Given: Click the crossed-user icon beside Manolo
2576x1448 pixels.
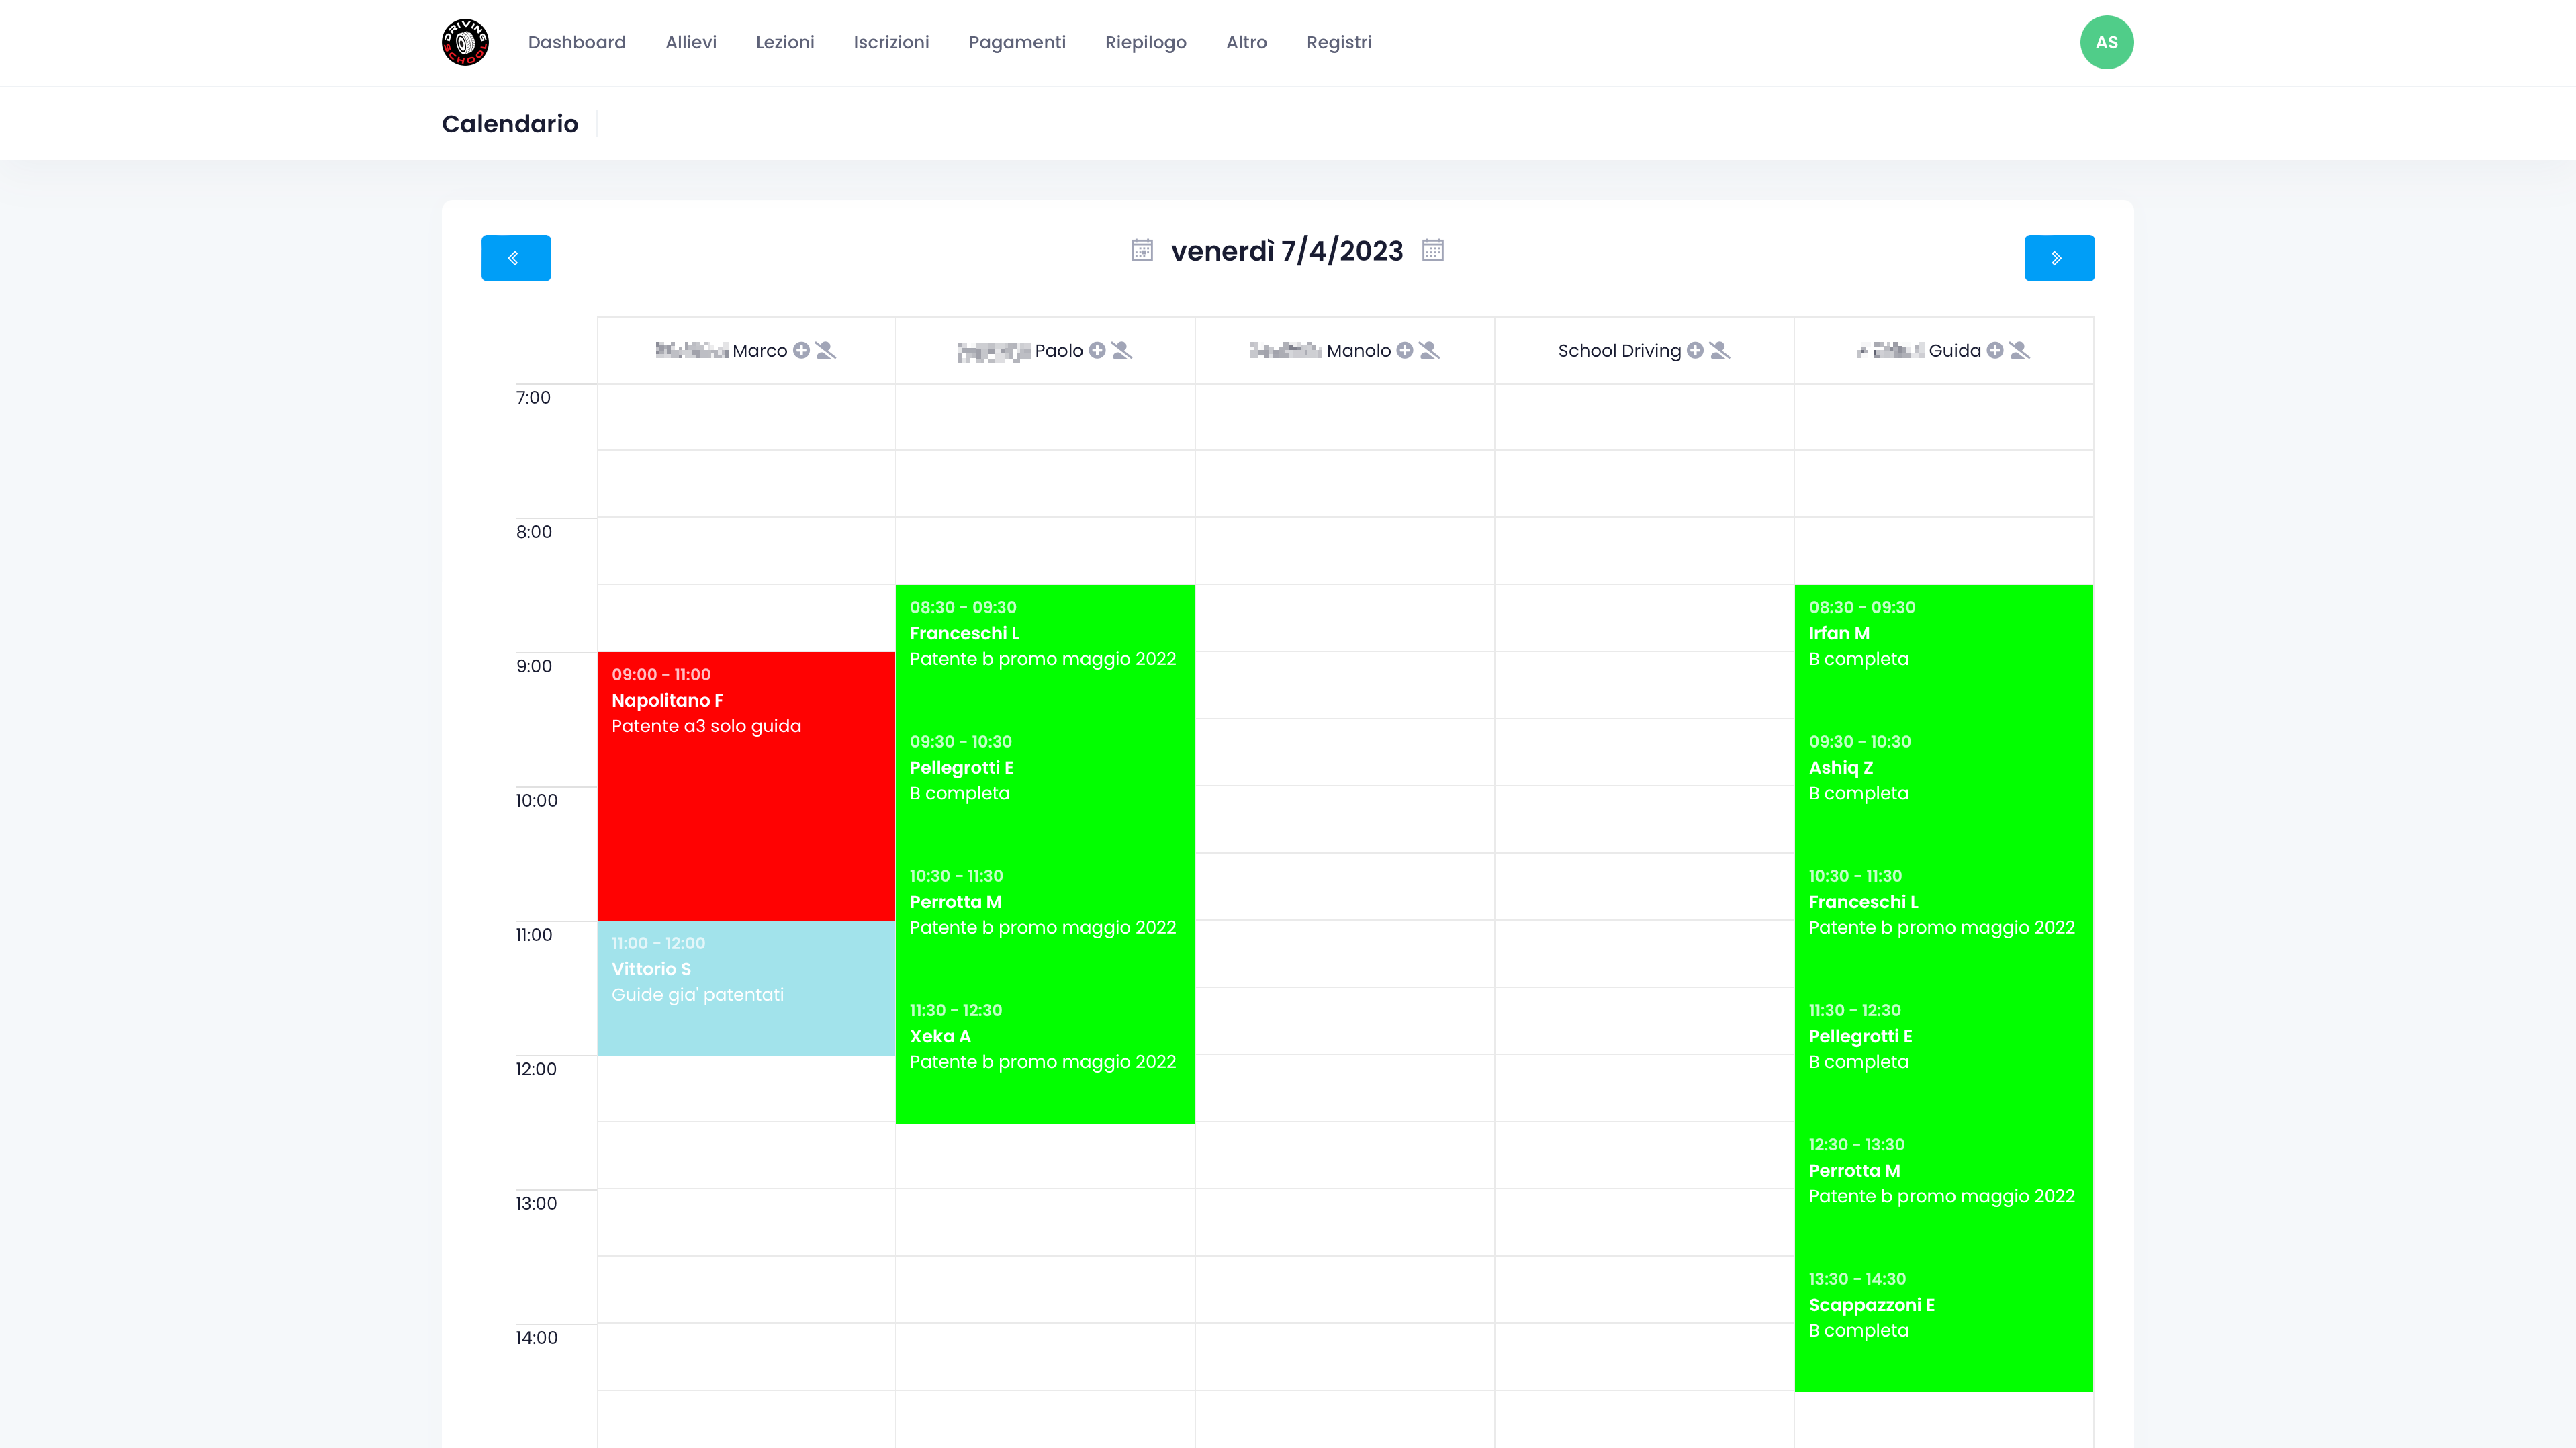Looking at the screenshot, I should click(x=1429, y=350).
